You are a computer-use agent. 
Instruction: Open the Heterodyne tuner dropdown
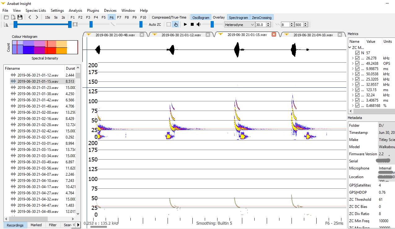(x=252, y=24)
